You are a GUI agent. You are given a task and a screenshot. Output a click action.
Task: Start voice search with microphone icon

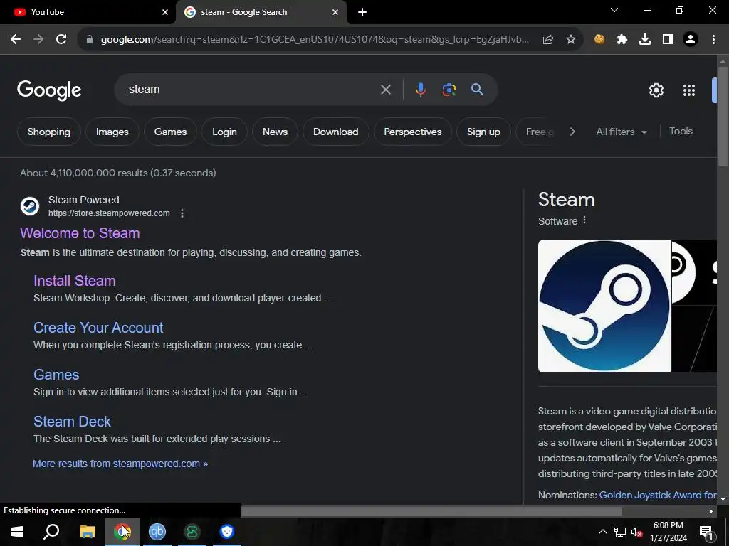click(x=420, y=90)
